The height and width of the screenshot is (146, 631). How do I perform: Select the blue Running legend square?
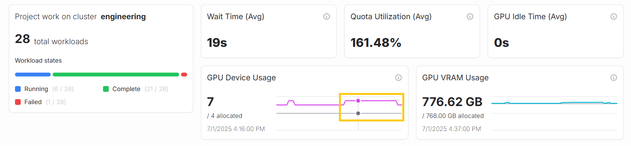(x=18, y=89)
